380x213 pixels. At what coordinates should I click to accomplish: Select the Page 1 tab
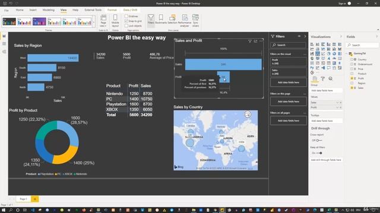(24, 199)
